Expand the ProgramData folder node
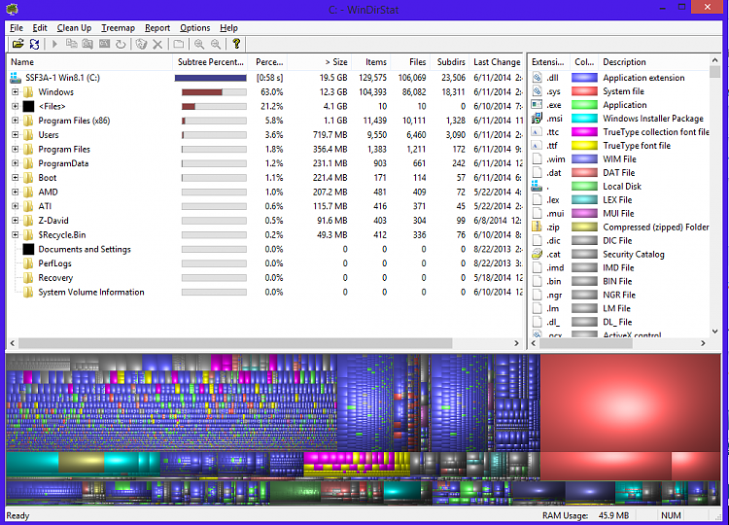Screen dimensions: 729x525 click(16, 163)
